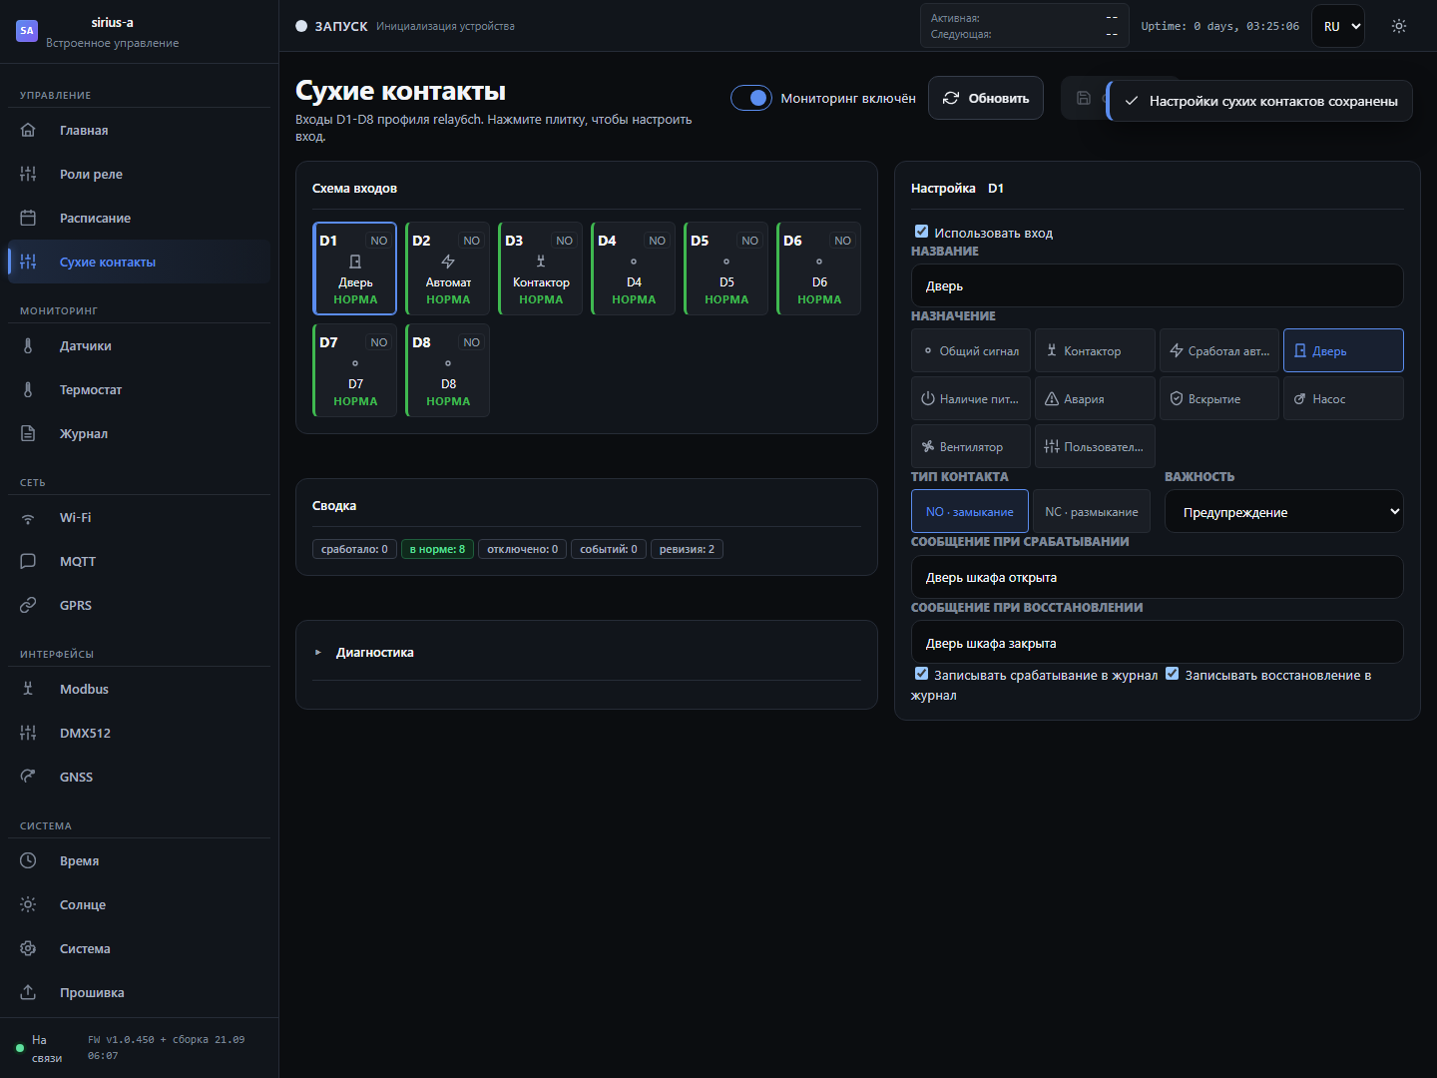Click the lightning icon on D2 tile
The image size is (1437, 1078).
(448, 262)
